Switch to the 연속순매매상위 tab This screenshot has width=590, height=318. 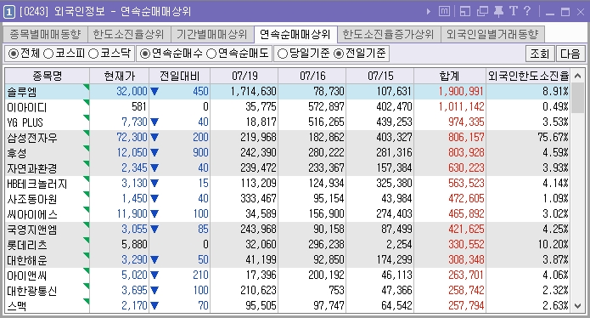pyautogui.click(x=295, y=35)
